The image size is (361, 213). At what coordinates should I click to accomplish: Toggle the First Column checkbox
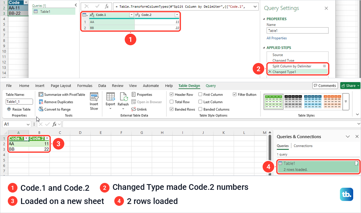[x=200, y=94]
